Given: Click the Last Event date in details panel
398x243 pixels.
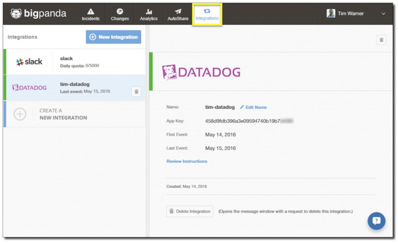Looking at the screenshot, I should click(x=221, y=148).
